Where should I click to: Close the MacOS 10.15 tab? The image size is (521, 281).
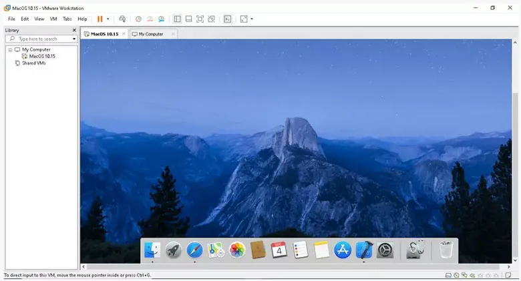click(124, 34)
